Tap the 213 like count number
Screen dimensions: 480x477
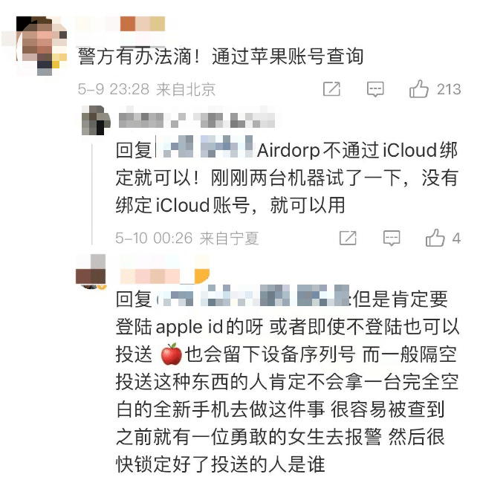[x=449, y=89]
